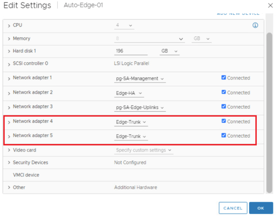Expand the Memory settings row
The image size is (277, 218).
pyautogui.click(x=9, y=39)
